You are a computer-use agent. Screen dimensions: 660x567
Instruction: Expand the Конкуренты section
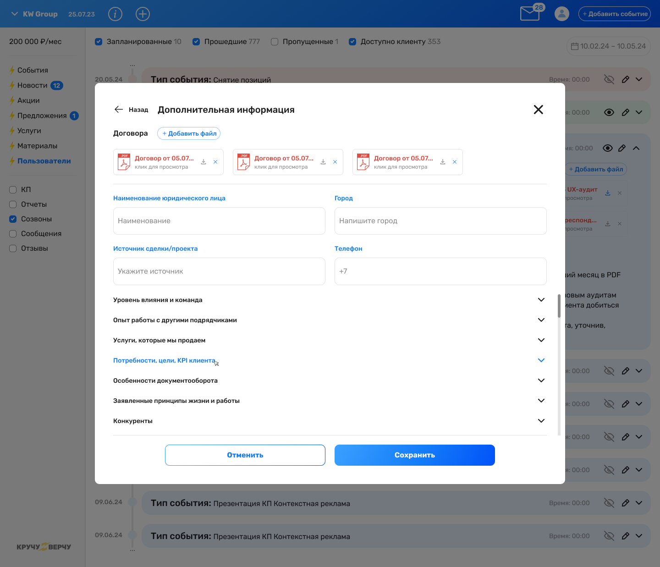coord(330,421)
